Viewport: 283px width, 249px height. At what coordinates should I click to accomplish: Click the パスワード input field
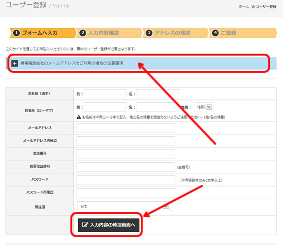coord(126,180)
